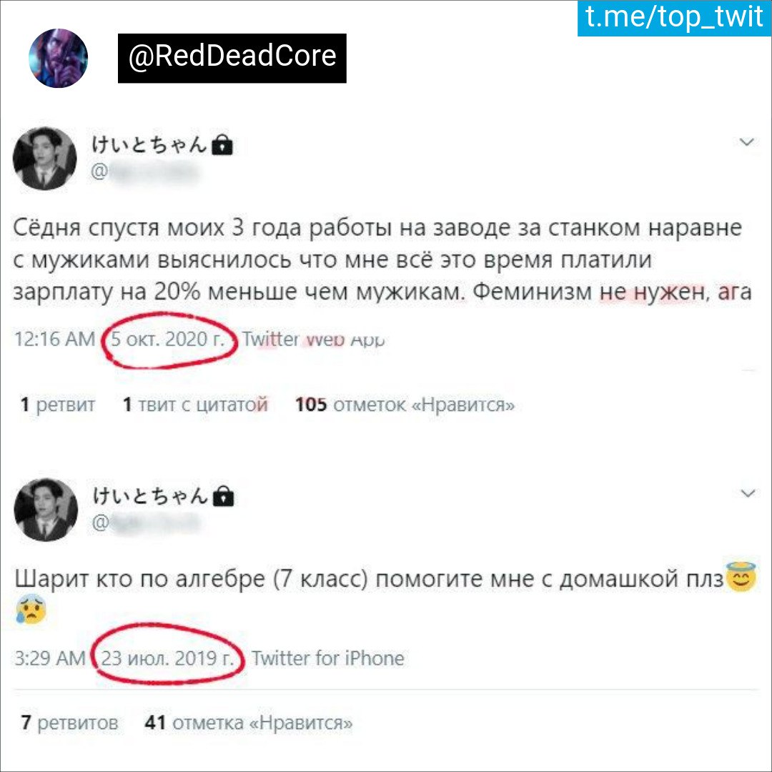Click the date 23 июл. 2019 г.
This screenshot has width=772, height=772.
[167, 658]
